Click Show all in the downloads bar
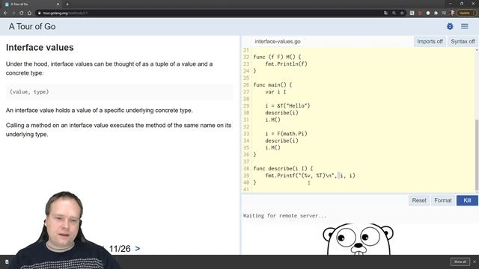Image resolution: width=479 pixels, height=269 pixels. tap(460, 262)
